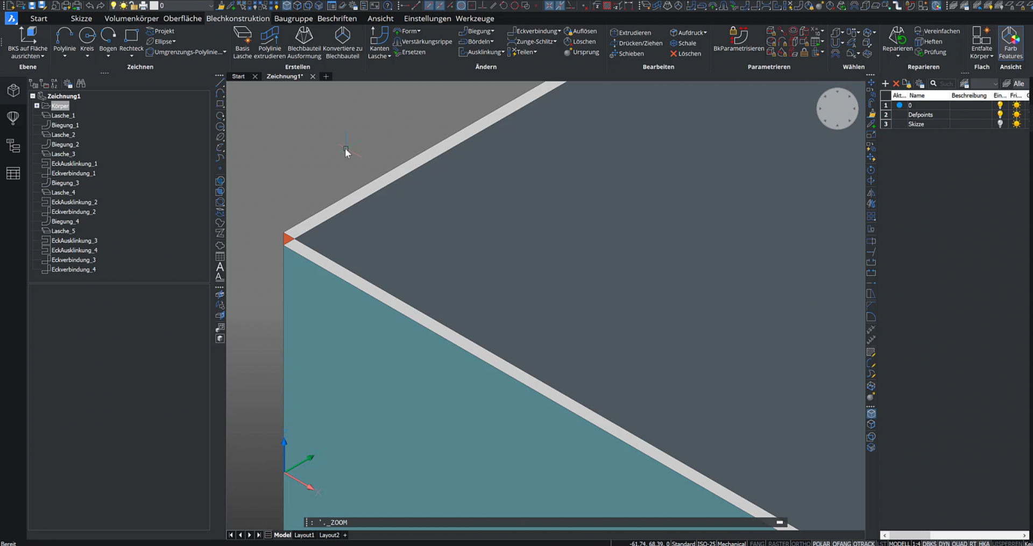Click the Prüfung button
1033x546 pixels.
click(931, 52)
